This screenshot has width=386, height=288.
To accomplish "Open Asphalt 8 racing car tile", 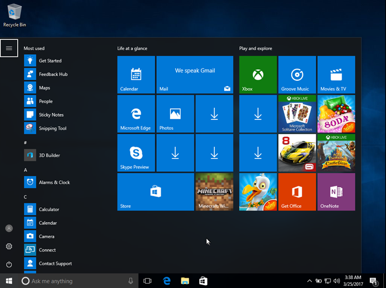I will pyautogui.click(x=297, y=153).
